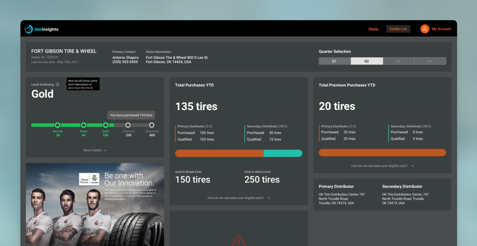Click the Global Partner badge on banner
This screenshot has width=477, height=246.
tap(89, 179)
